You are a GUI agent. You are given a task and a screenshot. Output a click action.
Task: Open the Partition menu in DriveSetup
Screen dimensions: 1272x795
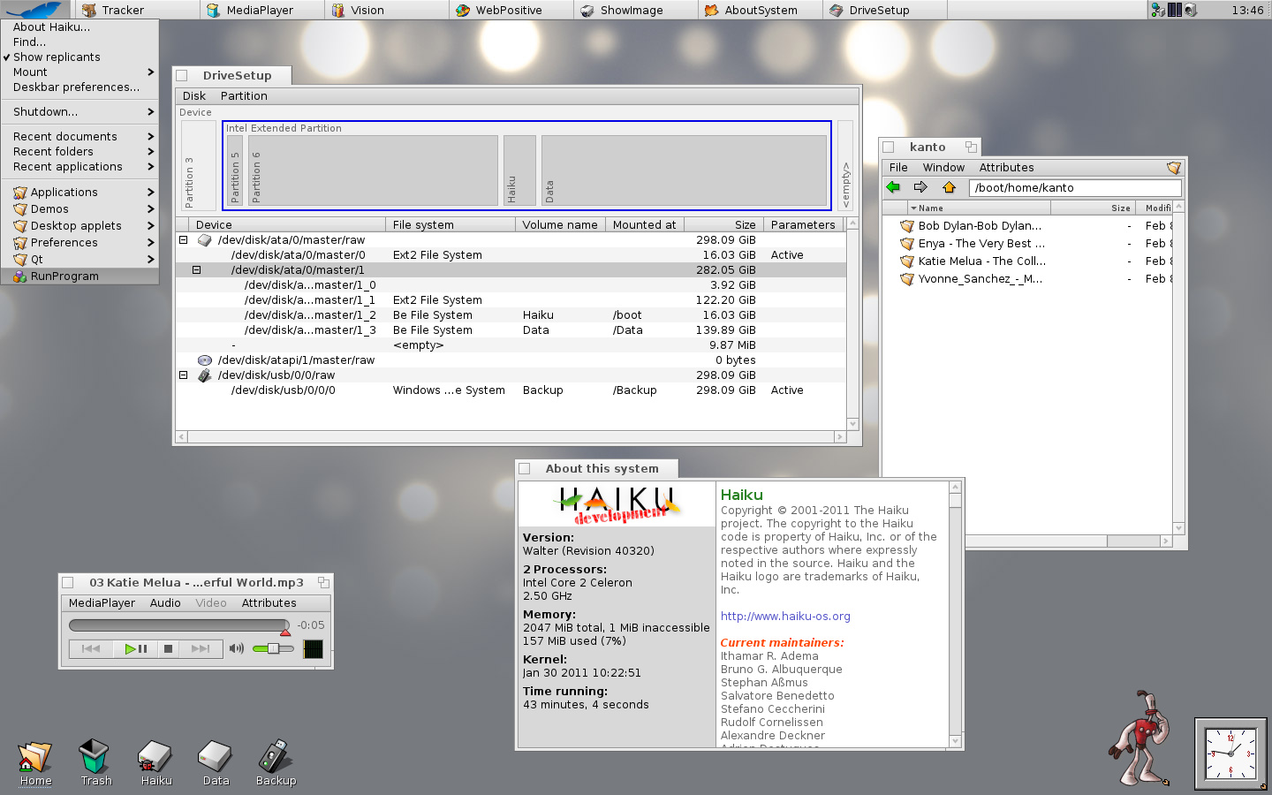pyautogui.click(x=244, y=95)
